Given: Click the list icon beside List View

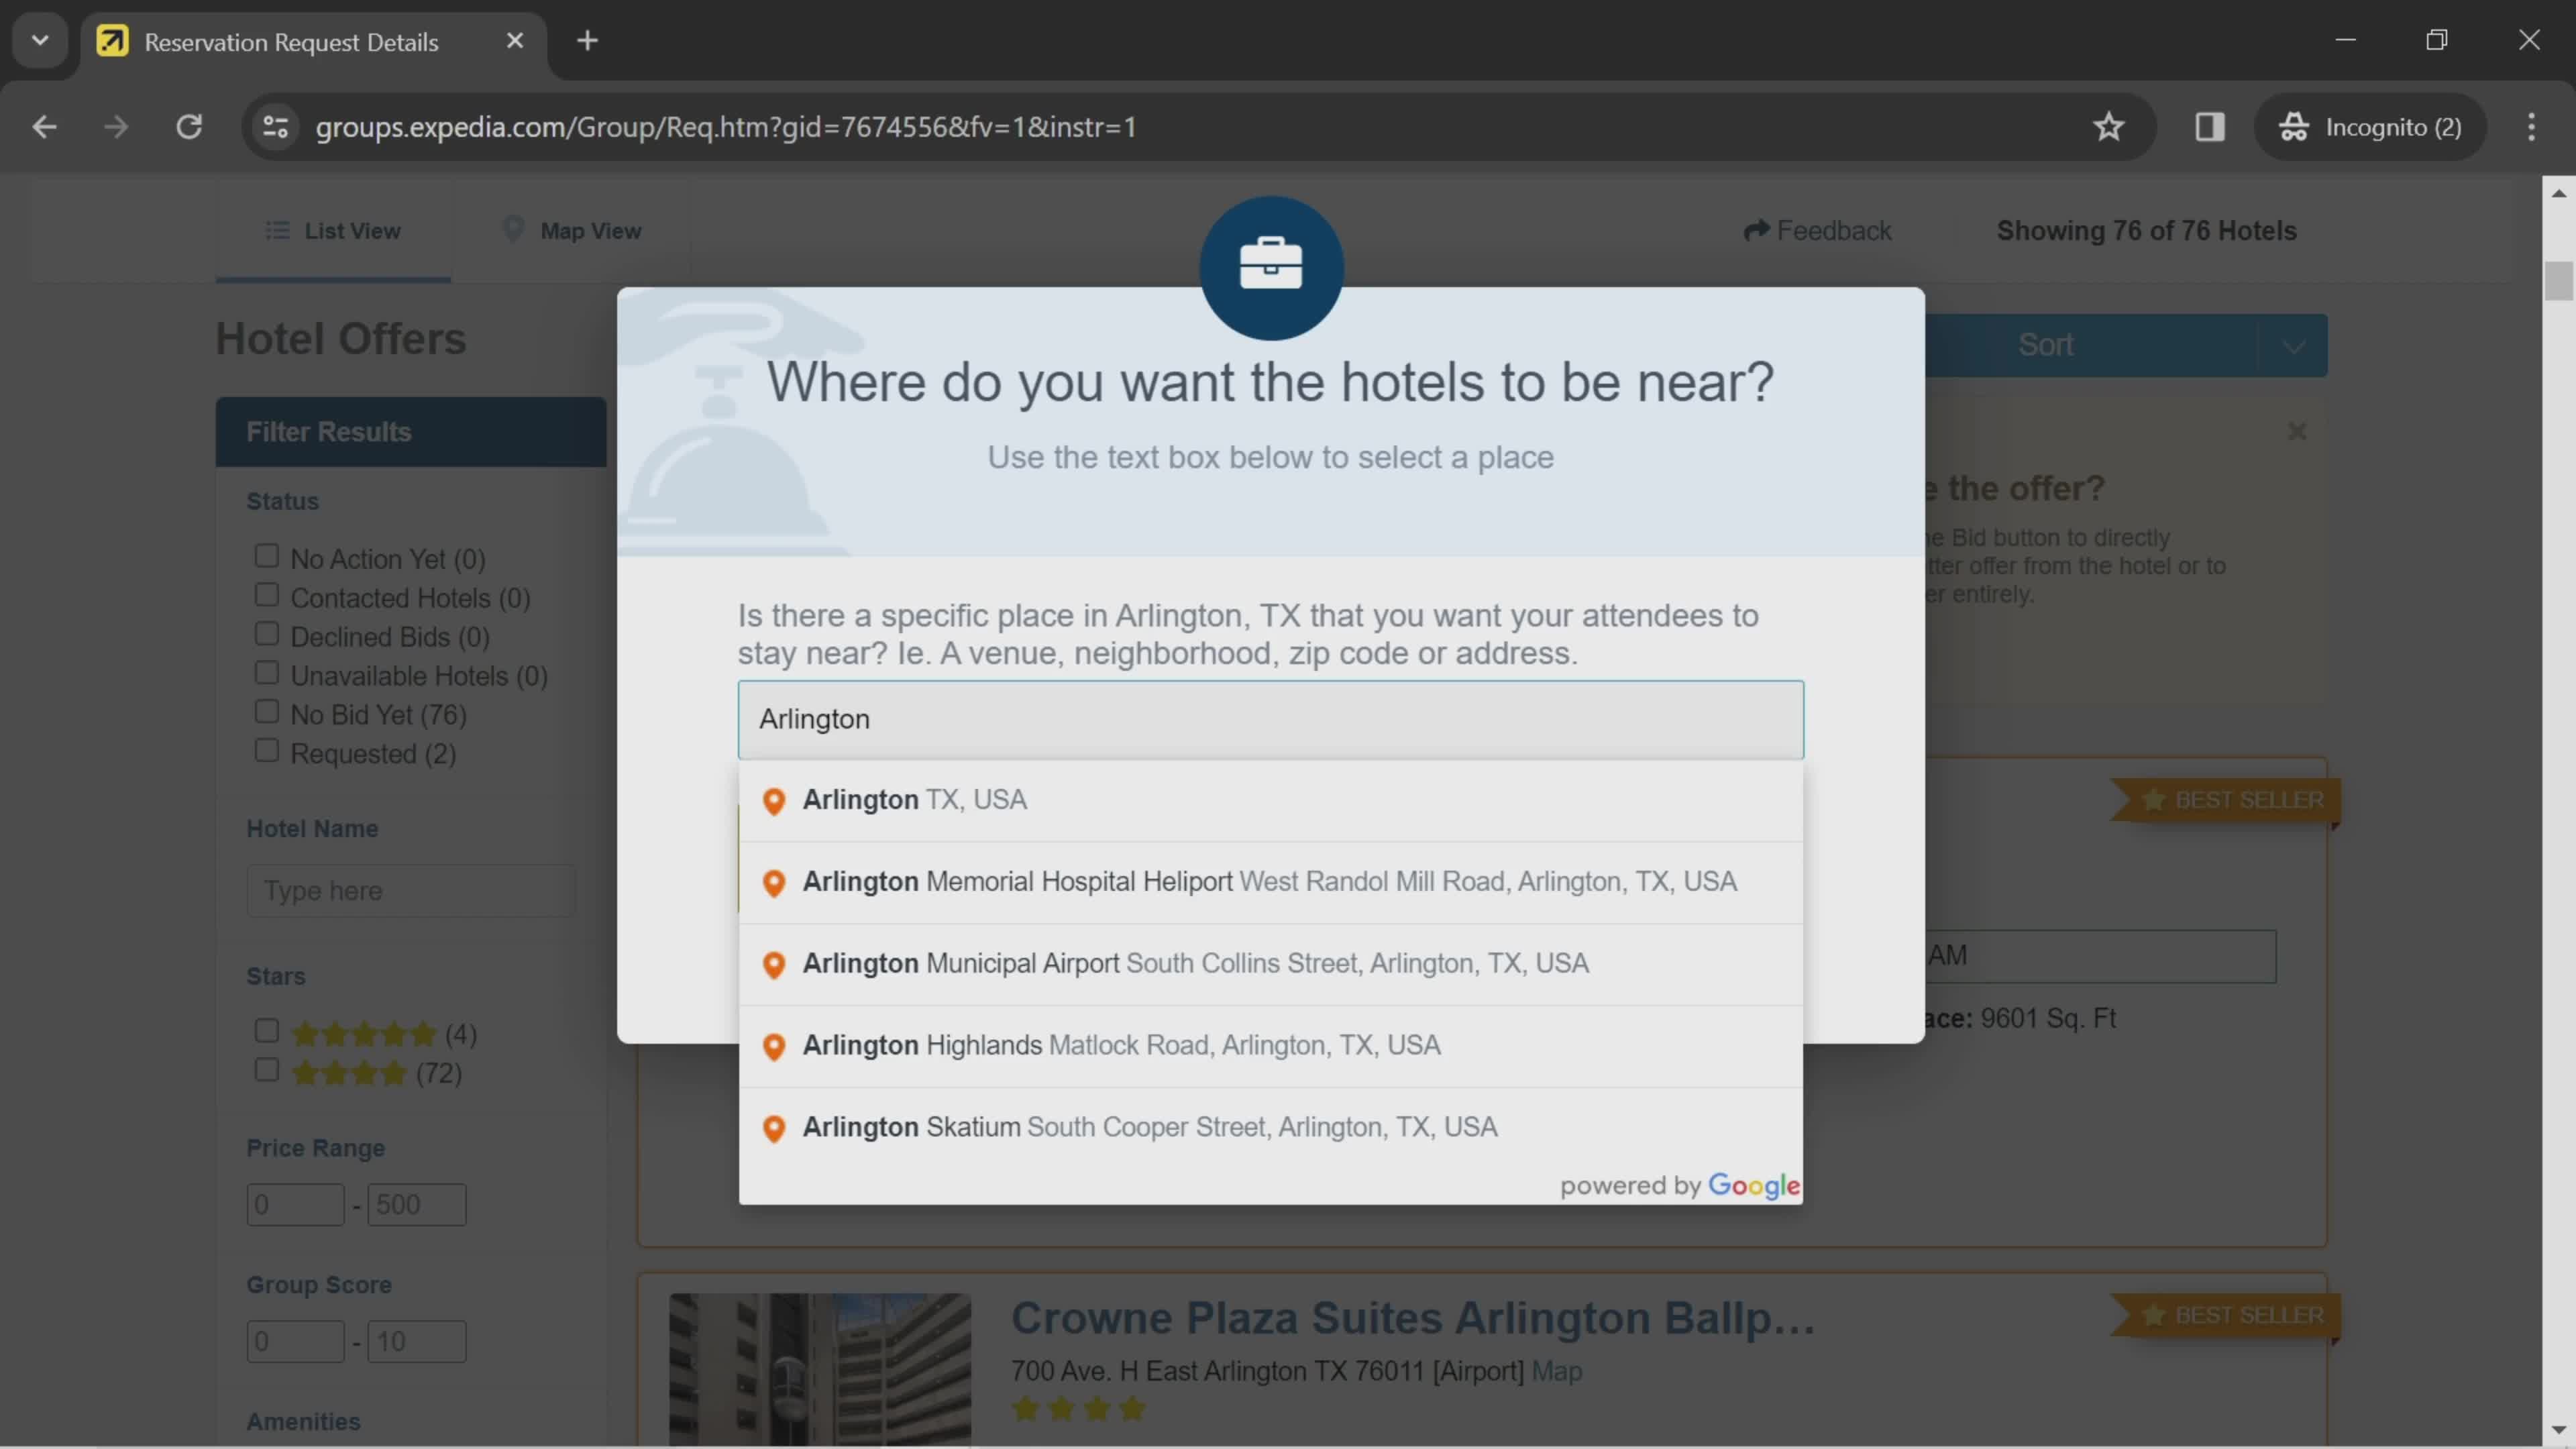Looking at the screenshot, I should [x=277, y=230].
